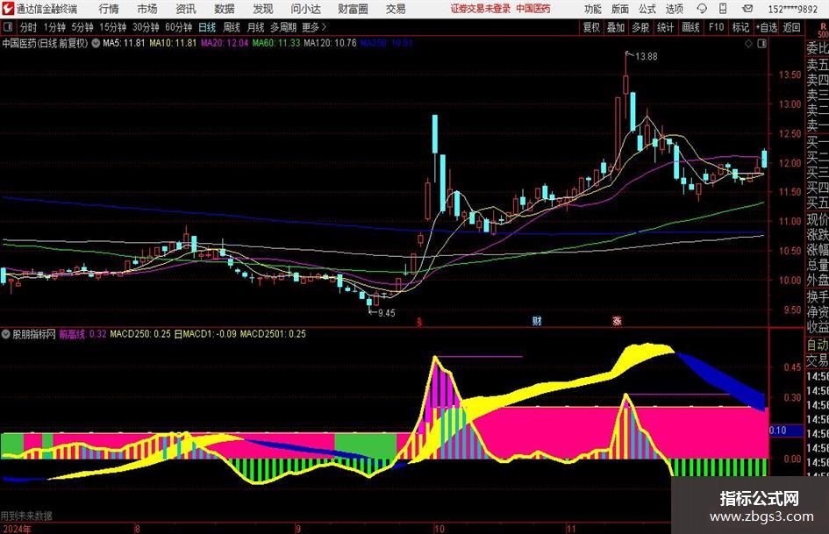
Task: Open the mail envelope icon
Action: (747, 9)
